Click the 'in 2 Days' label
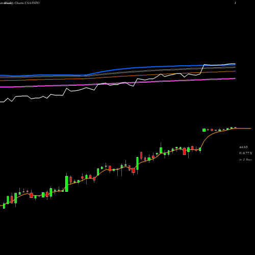 [245, 160]
